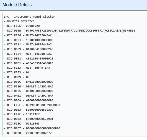Screen dimensions: 147x140
Task: Click the Module Details heading
Action: [x=17, y=5]
